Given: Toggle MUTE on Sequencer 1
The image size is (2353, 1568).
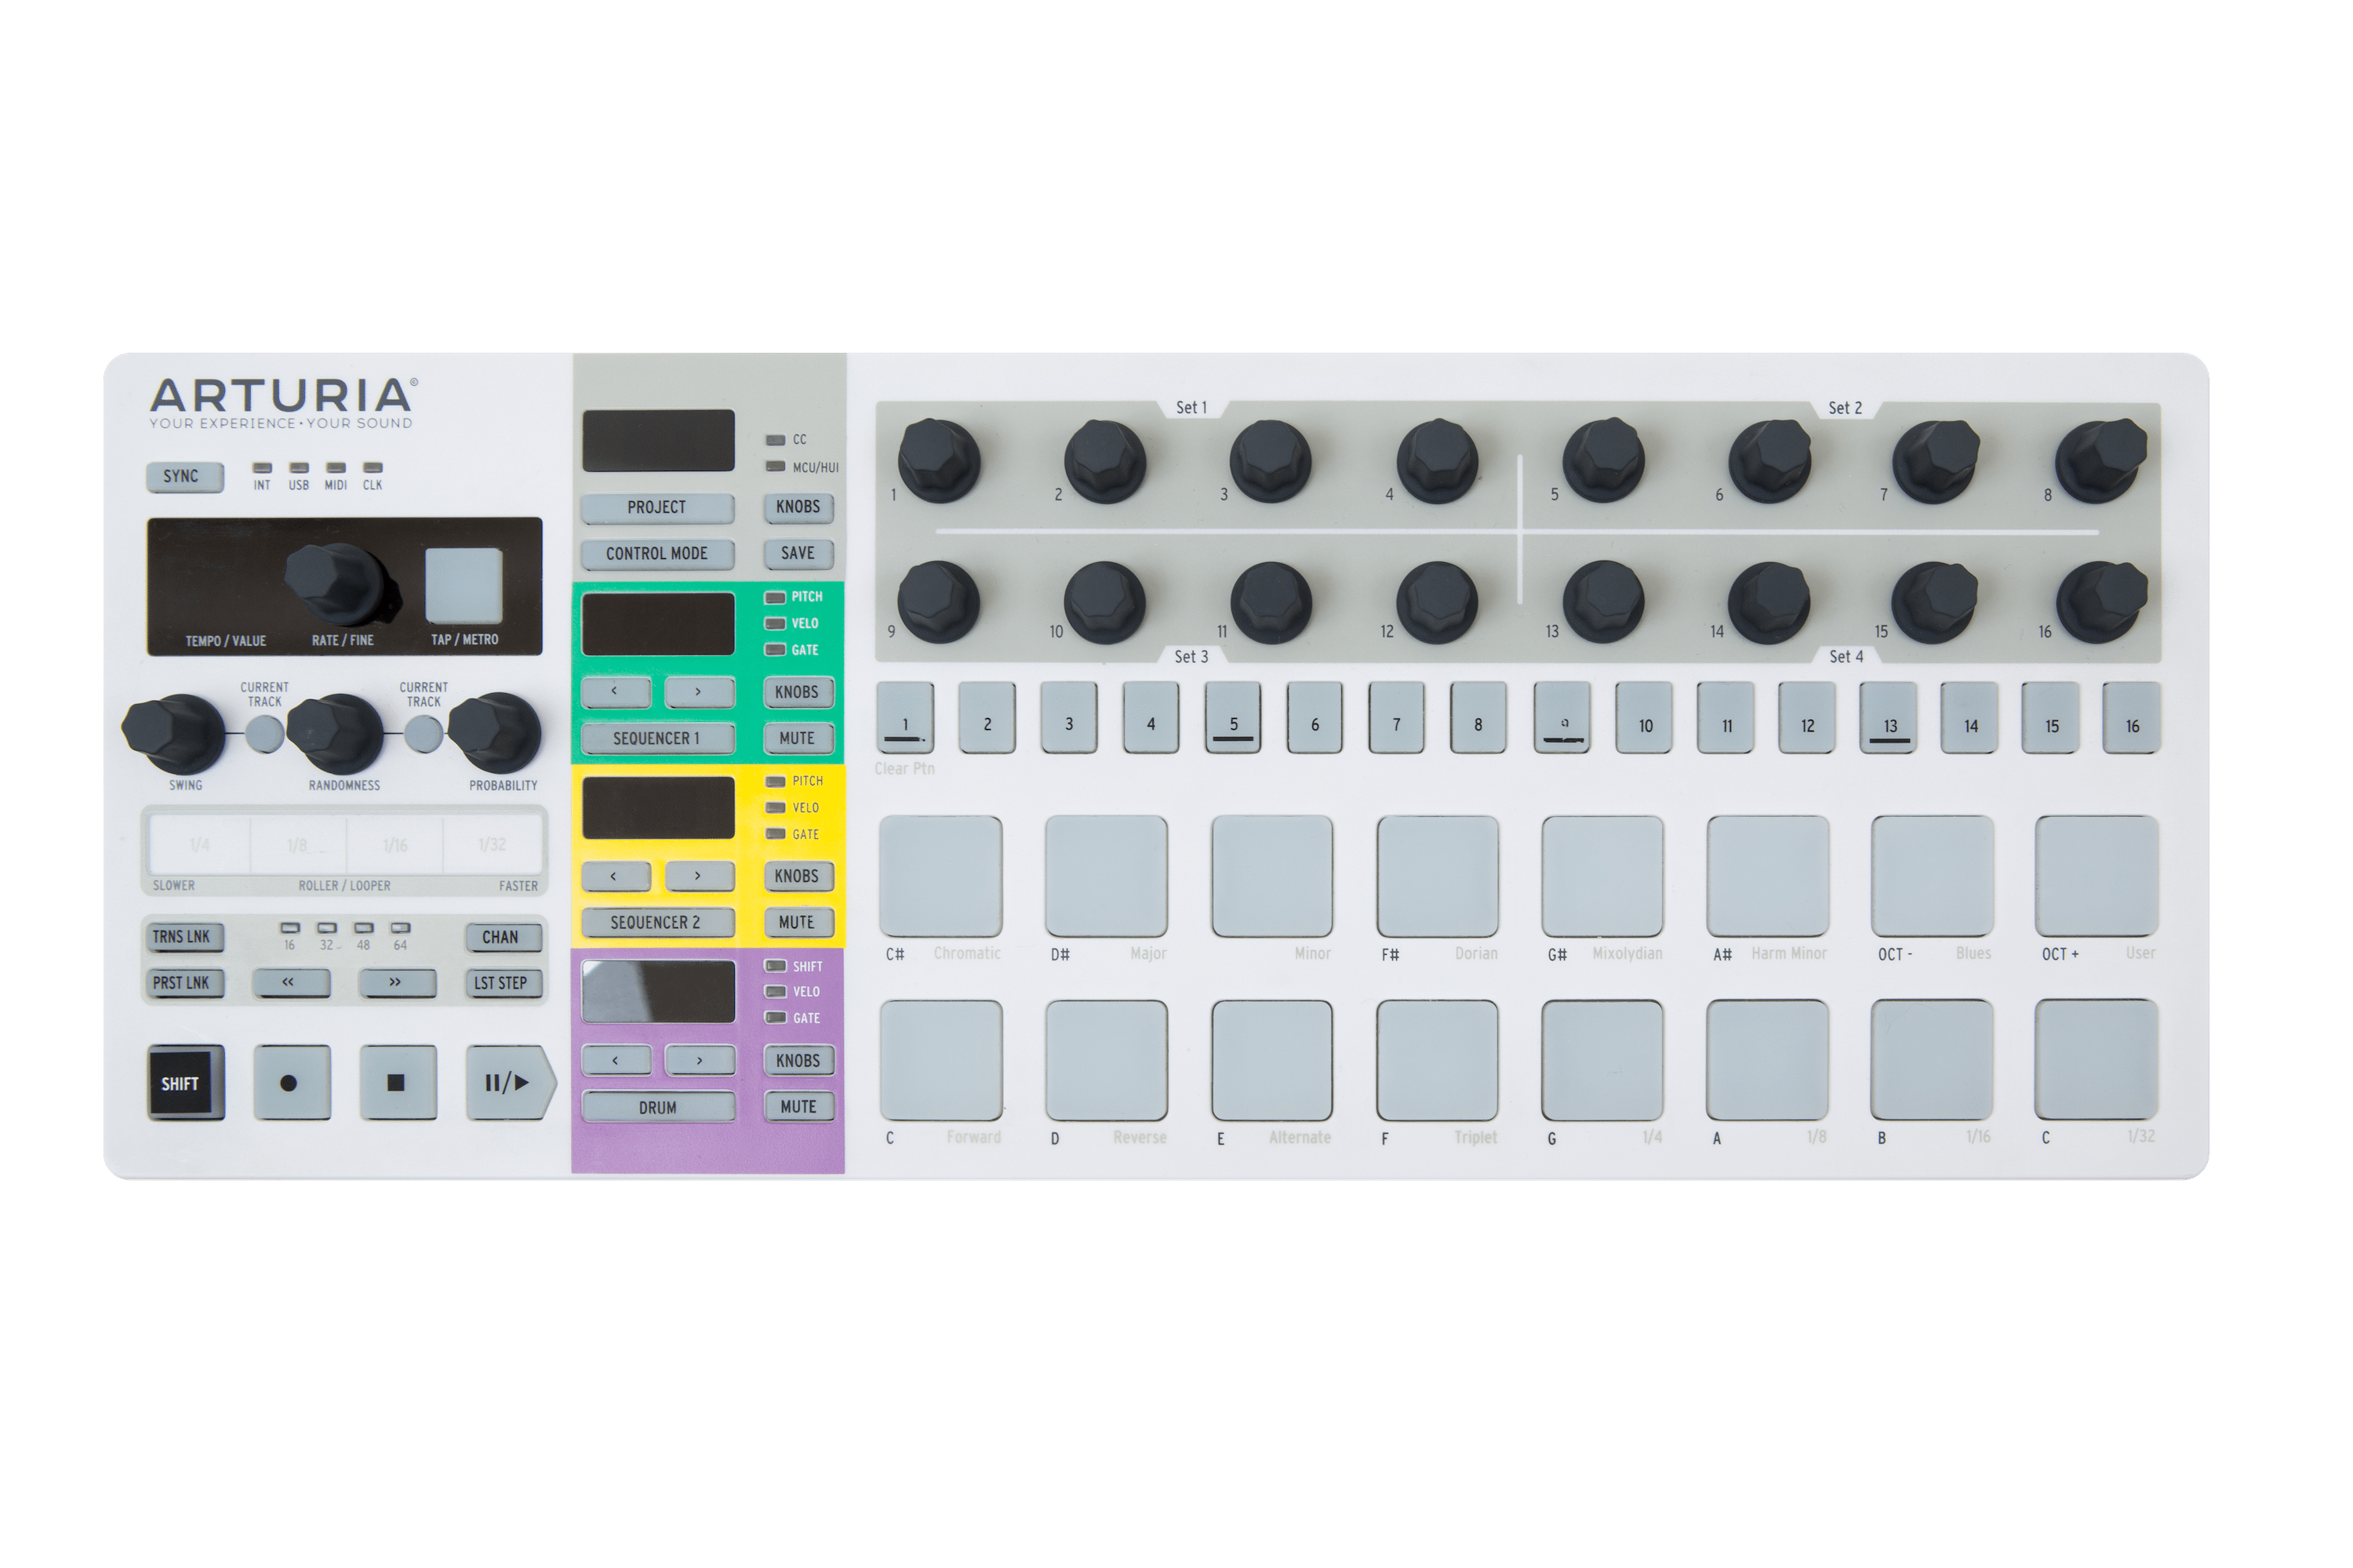Looking at the screenshot, I should point(798,738).
